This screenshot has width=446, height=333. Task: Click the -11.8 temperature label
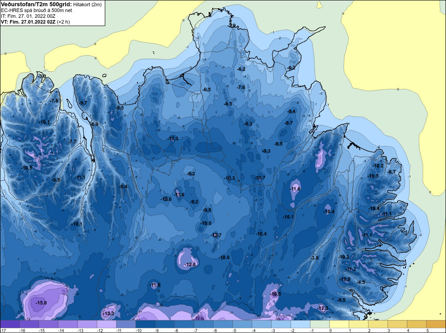155,285
